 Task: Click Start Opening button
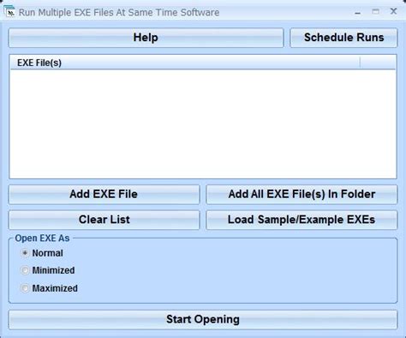point(203,319)
